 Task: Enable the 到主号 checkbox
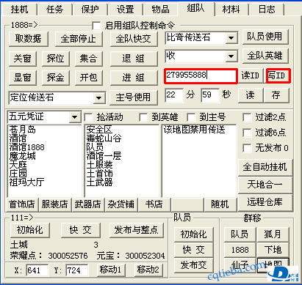pos(191,118)
